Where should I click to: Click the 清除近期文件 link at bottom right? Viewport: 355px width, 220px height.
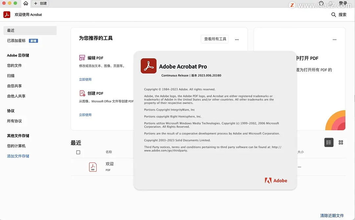pos(333,215)
